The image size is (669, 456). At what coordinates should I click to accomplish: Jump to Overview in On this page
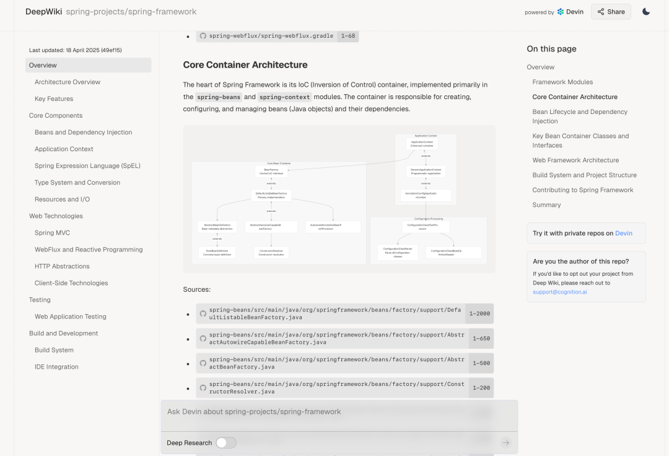tap(540, 67)
